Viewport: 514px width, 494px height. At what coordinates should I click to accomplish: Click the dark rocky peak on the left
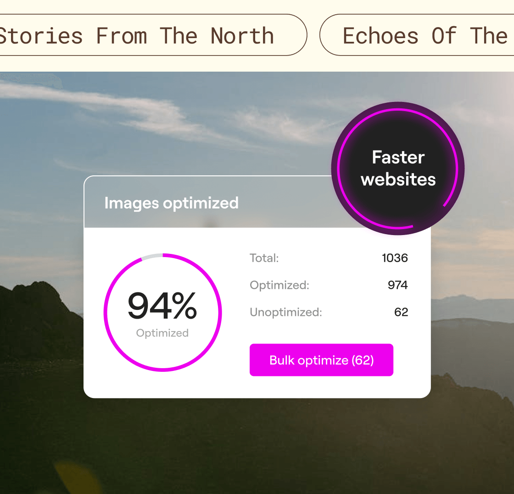tap(37, 312)
